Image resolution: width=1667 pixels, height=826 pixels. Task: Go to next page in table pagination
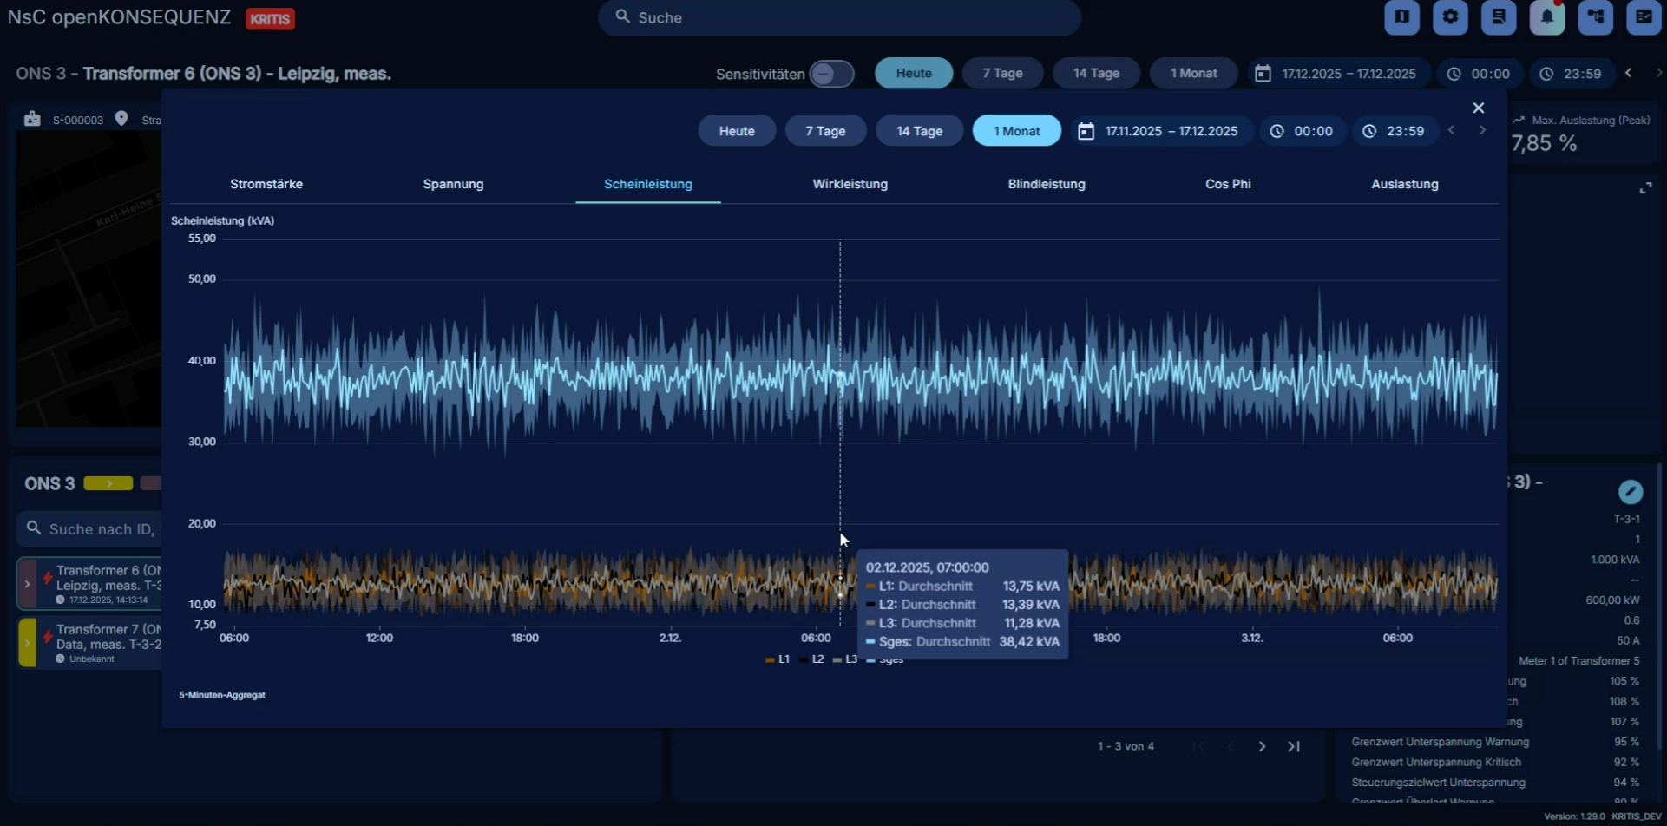point(1262,746)
